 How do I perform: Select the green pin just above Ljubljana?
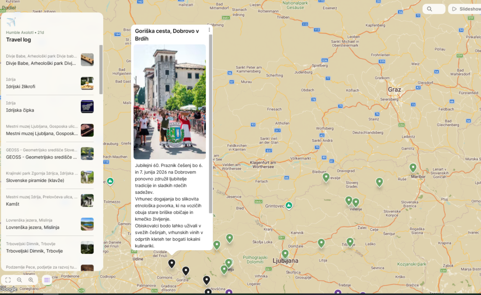(x=285, y=254)
